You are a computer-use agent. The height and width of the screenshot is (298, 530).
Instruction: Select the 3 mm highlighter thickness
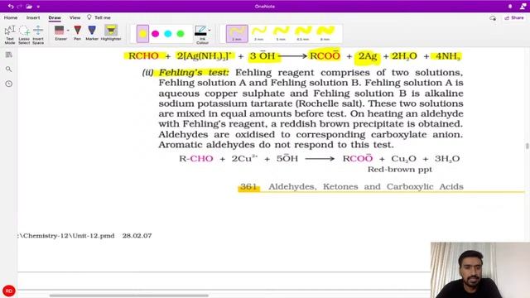[x=259, y=33]
